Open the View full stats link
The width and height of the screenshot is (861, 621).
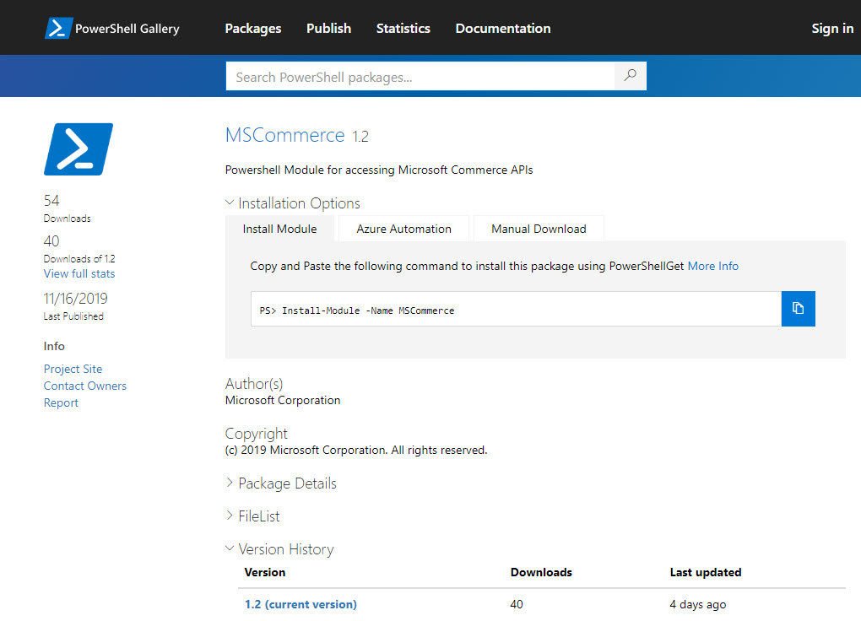pos(79,273)
